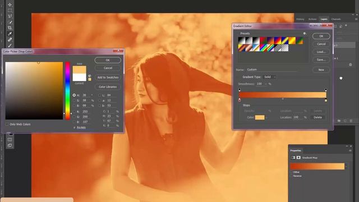Select the Rectangular Marquee tool
The height and width of the screenshot is (202, 359).
click(10, 11)
